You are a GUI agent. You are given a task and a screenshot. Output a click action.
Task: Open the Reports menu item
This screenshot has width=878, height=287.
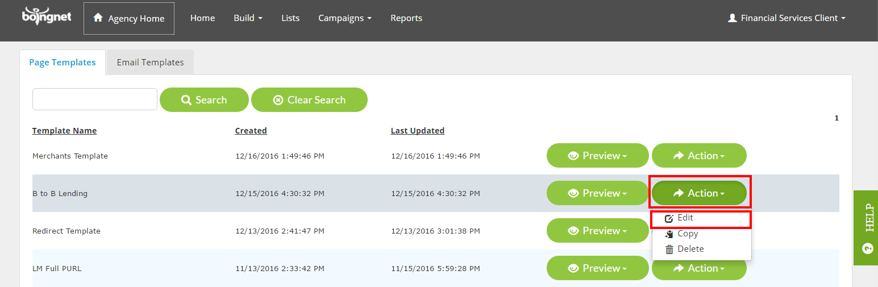pyautogui.click(x=406, y=18)
